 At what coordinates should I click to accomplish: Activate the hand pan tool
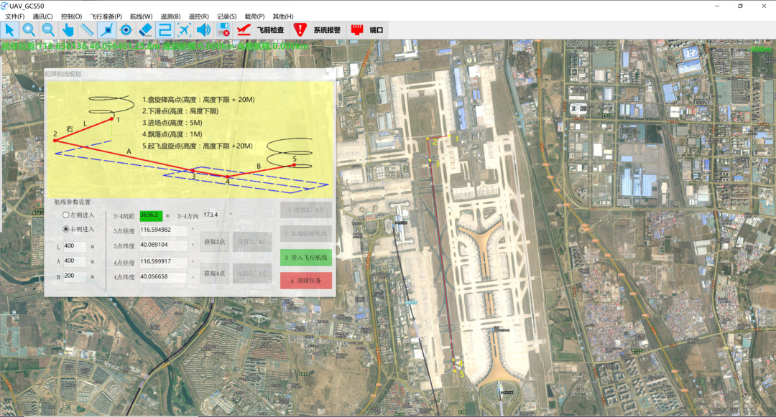pos(68,29)
